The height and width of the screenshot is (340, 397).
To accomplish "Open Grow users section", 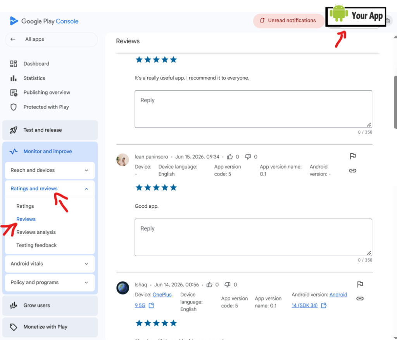I will [50, 305].
